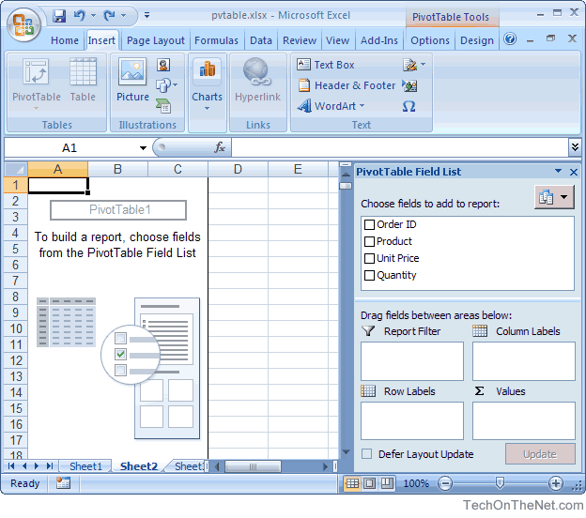Click the 100% zoom level
The width and height of the screenshot is (586, 518).
(416, 483)
